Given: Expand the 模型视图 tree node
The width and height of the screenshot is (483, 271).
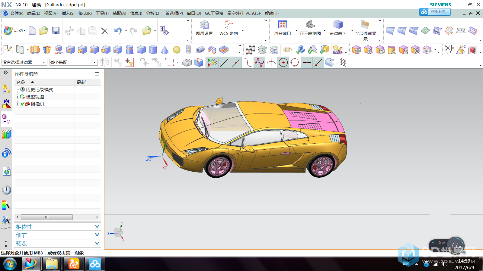Looking at the screenshot, I should (17, 97).
